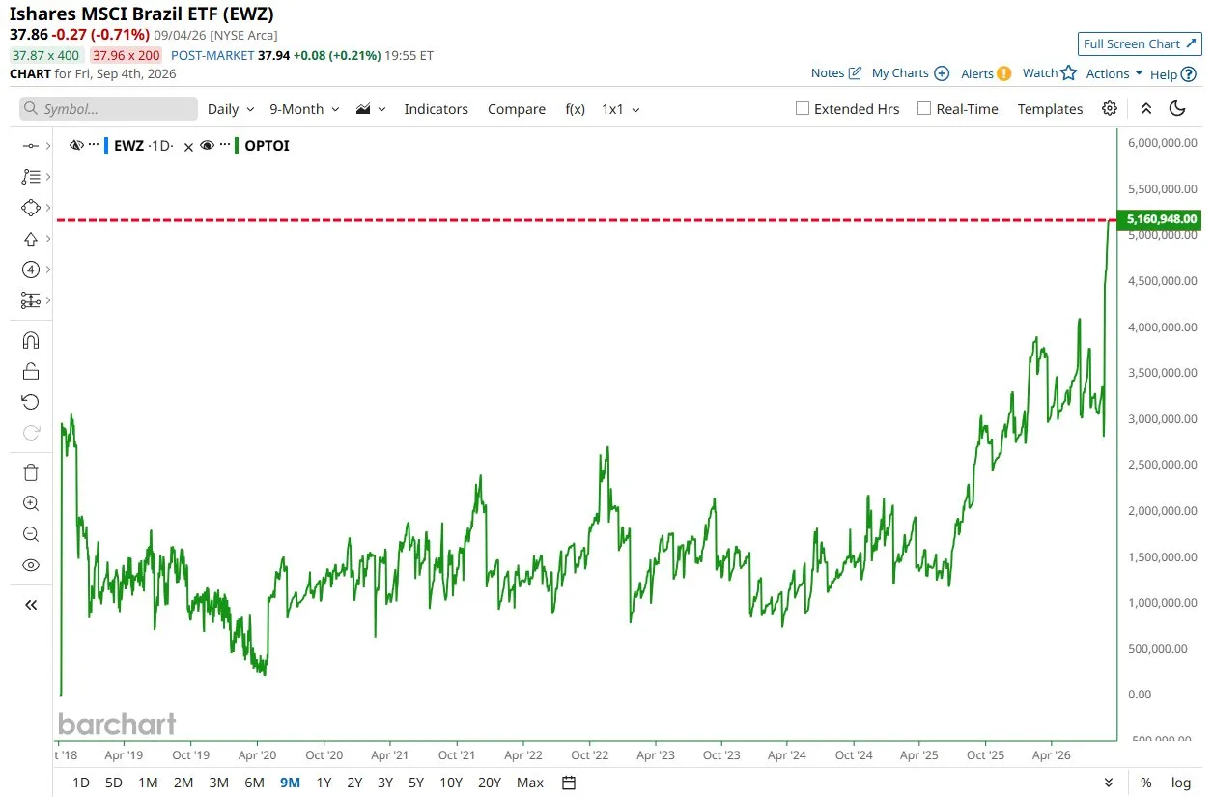Select the 1M time range
This screenshot has height=797, width=1213.
point(148,783)
